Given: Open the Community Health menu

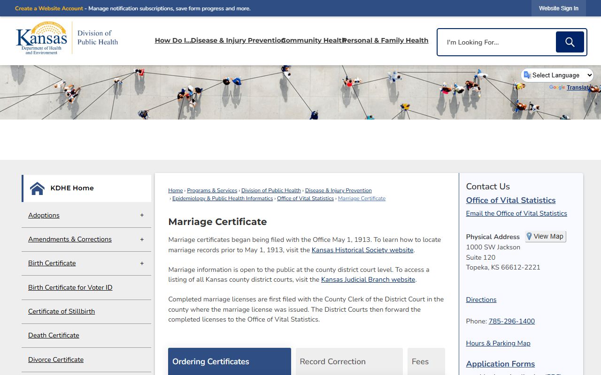Looking at the screenshot, I should tap(313, 40).
